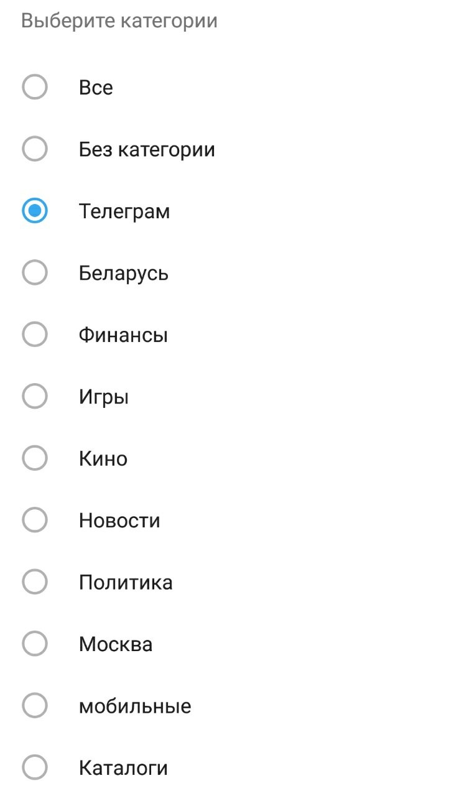
Task: Click the selected 'Телеграм' radio button
Action: point(35,211)
